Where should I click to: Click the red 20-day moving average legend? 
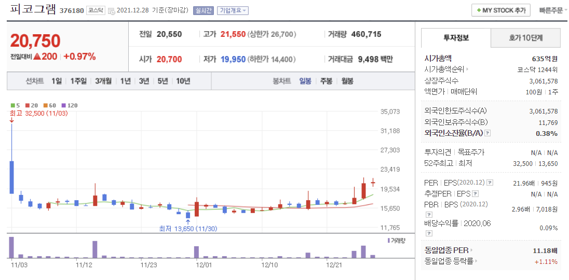[x=32, y=105]
